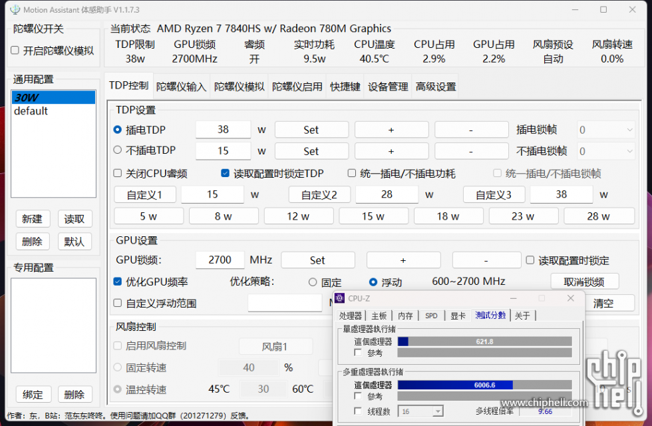Open the 陀螺仪模拟 tab
The height and width of the screenshot is (426, 652).
coord(239,87)
